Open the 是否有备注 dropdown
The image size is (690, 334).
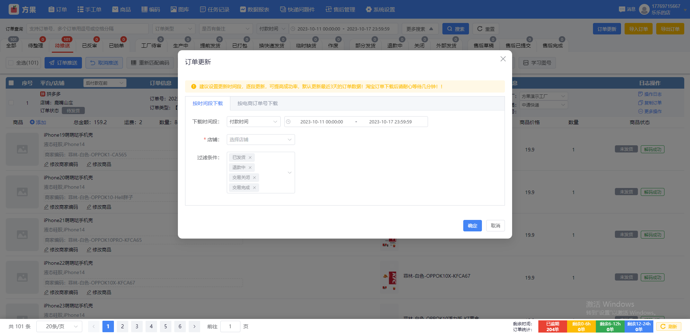[226, 29]
